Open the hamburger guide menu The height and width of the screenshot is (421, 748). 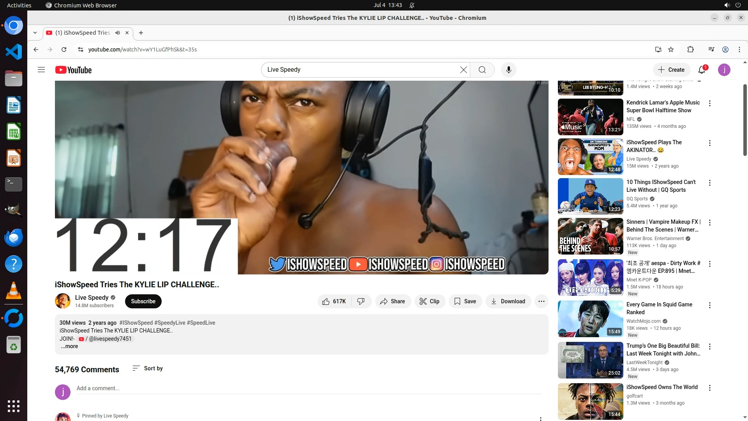tap(41, 70)
